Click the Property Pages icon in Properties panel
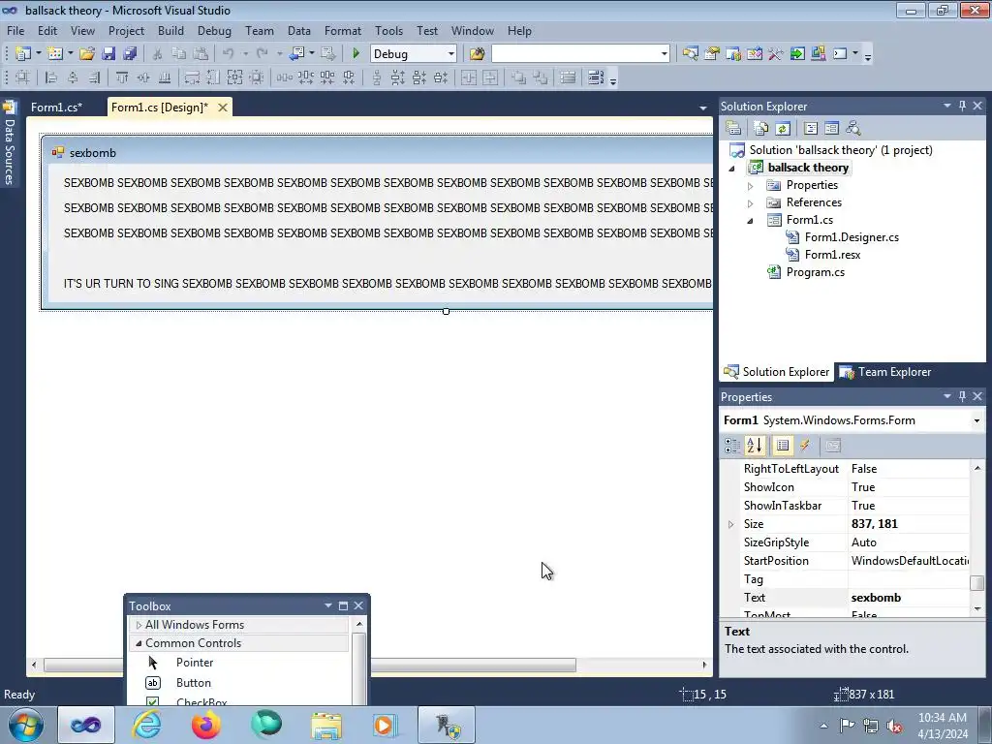This screenshot has width=992, height=744. (x=832, y=446)
